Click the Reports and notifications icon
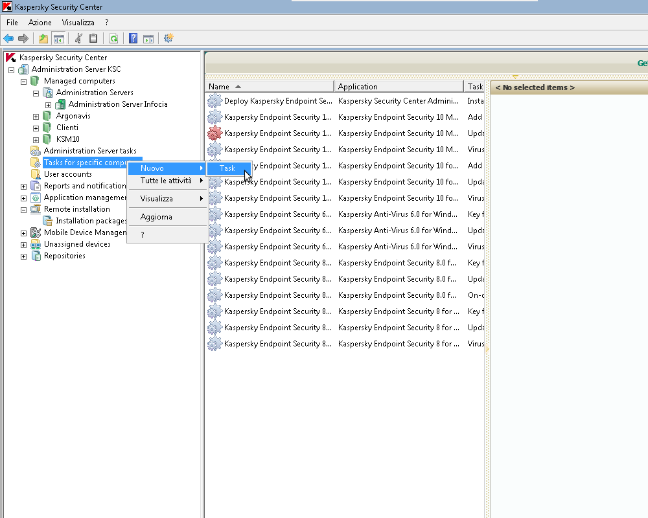This screenshot has width=648, height=518. click(36, 186)
